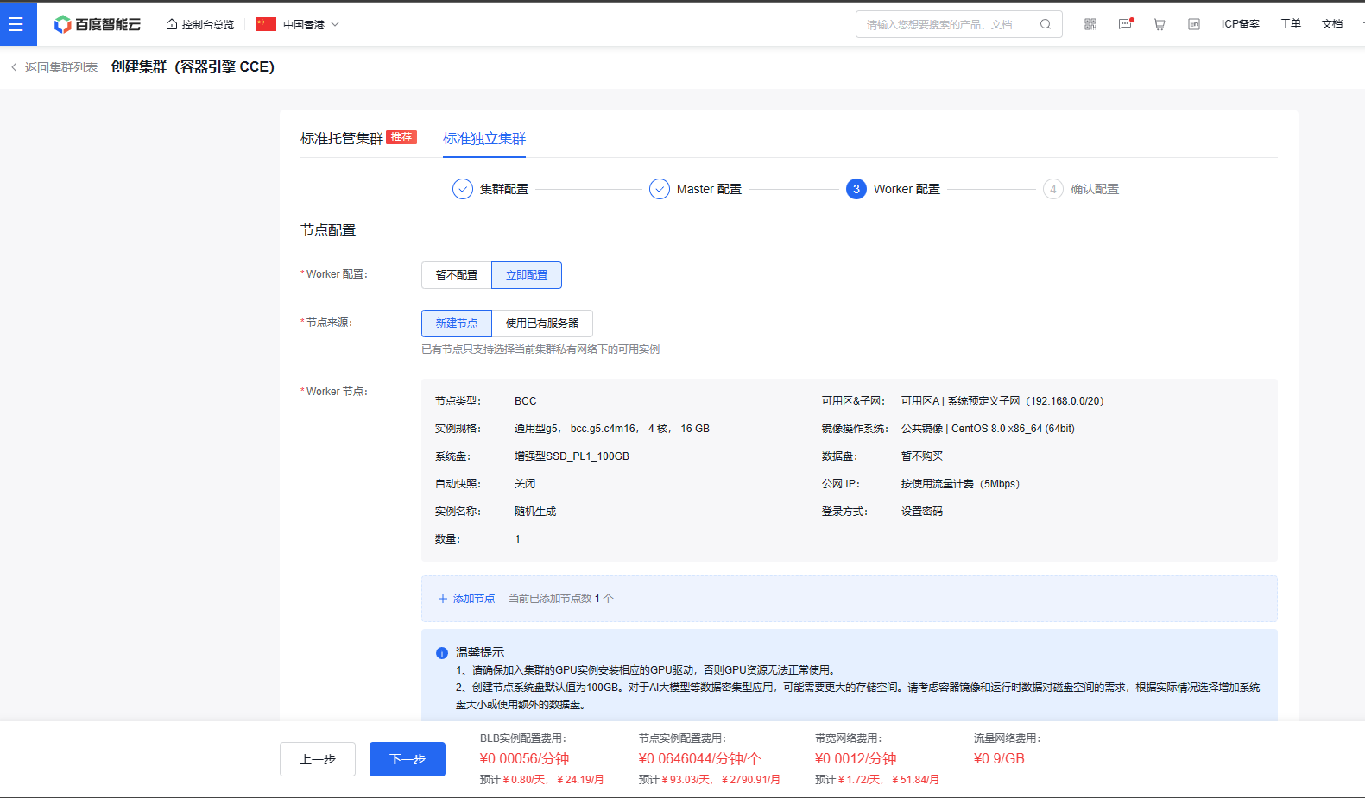Image resolution: width=1365 pixels, height=798 pixels.
Task: Choose 新建节点 as node source
Action: click(457, 324)
